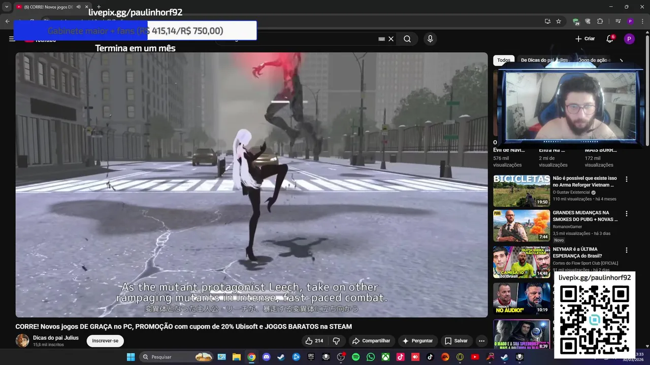The height and width of the screenshot is (365, 650).
Task: Start voice search with the microphone
Action: [430, 39]
